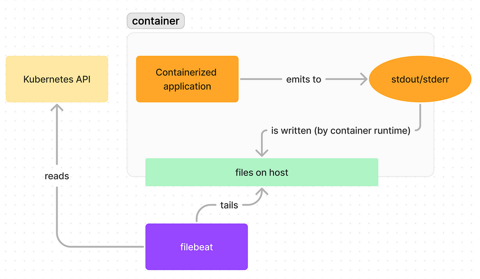The height and width of the screenshot is (279, 480).
Task: Select the Kubernetes API box
Action: 57,79
